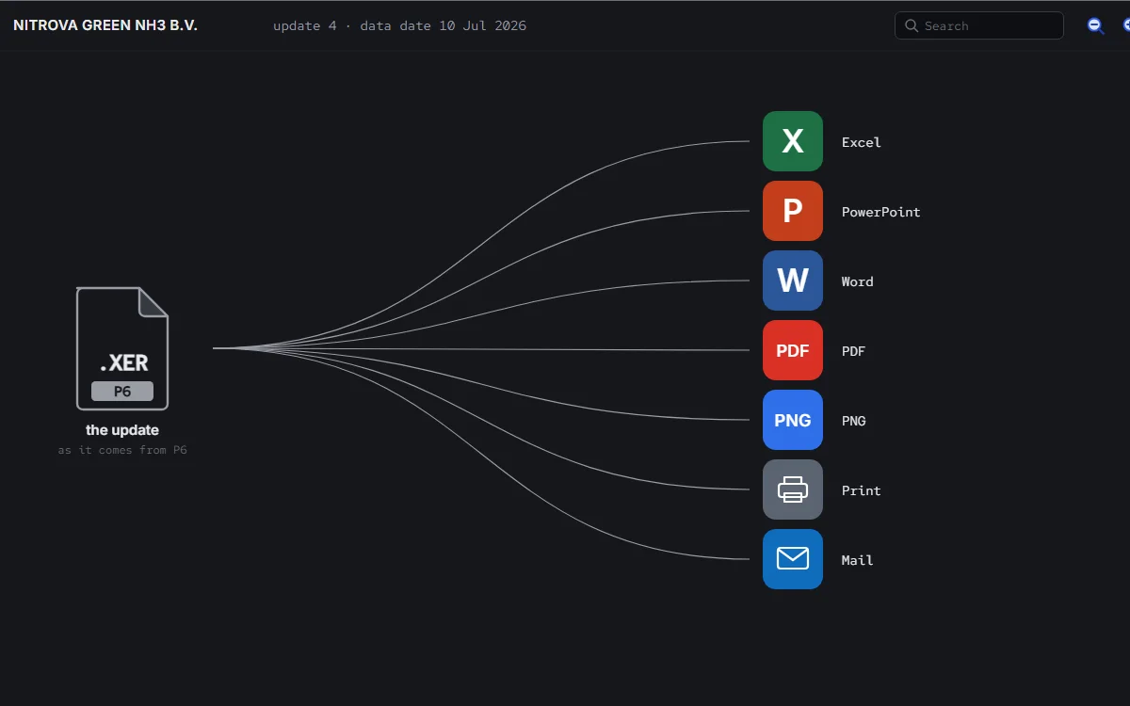Click the green Excel export icon
This screenshot has width=1130, height=706.
coord(793,141)
